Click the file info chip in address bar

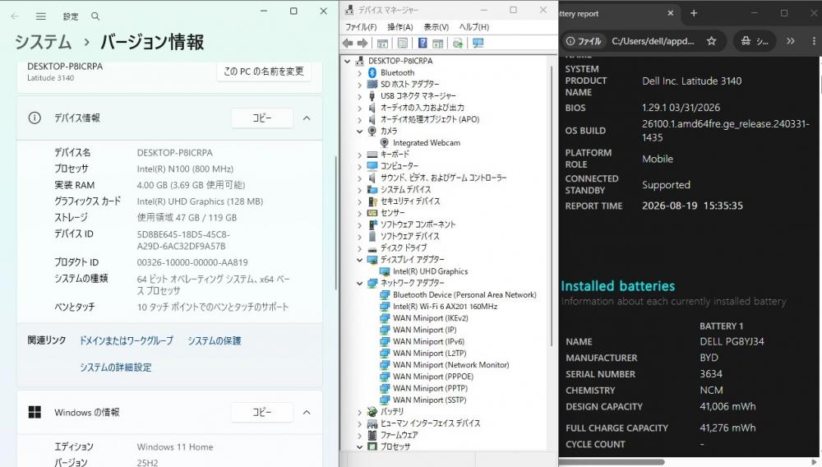584,41
